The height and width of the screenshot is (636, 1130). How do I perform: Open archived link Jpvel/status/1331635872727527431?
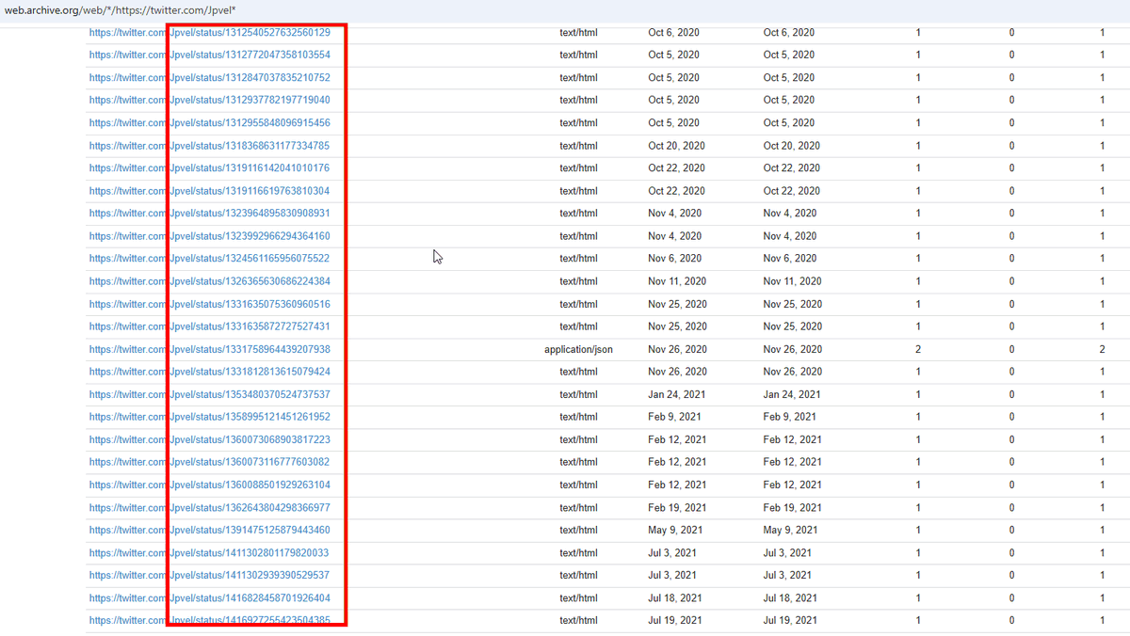(x=210, y=326)
